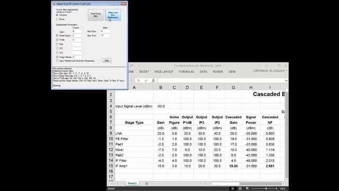339x191 pixels.
Task: Open the FORMULAS ribbon tab
Action: tap(186, 72)
